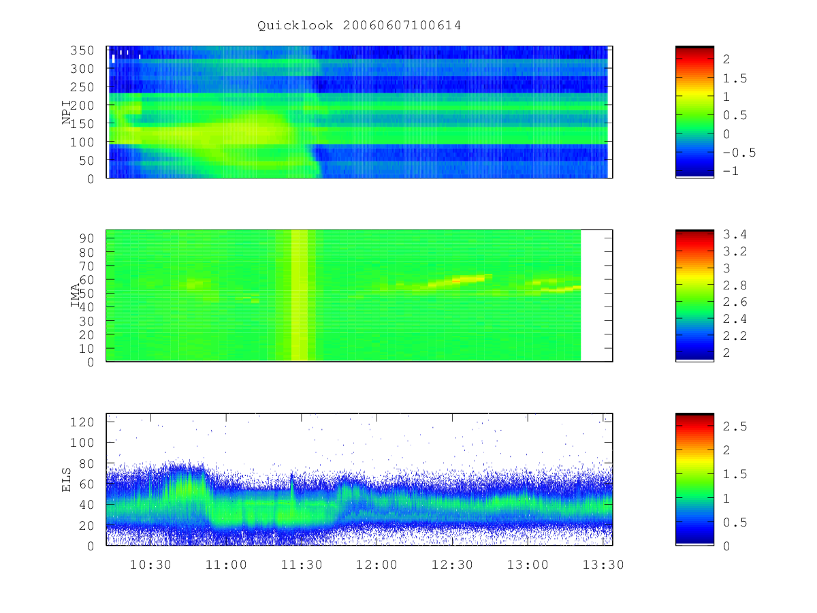Click the IMA color scale bar

[694, 296]
